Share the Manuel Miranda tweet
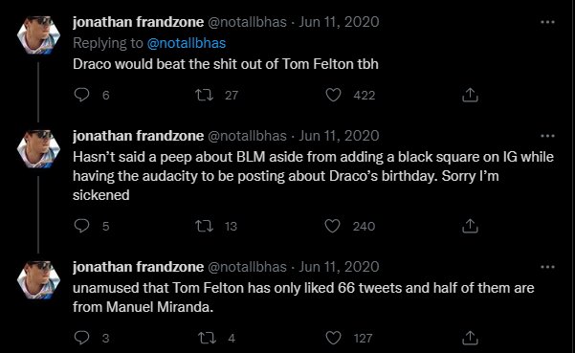Screen dimensions: 575x353 470,338
